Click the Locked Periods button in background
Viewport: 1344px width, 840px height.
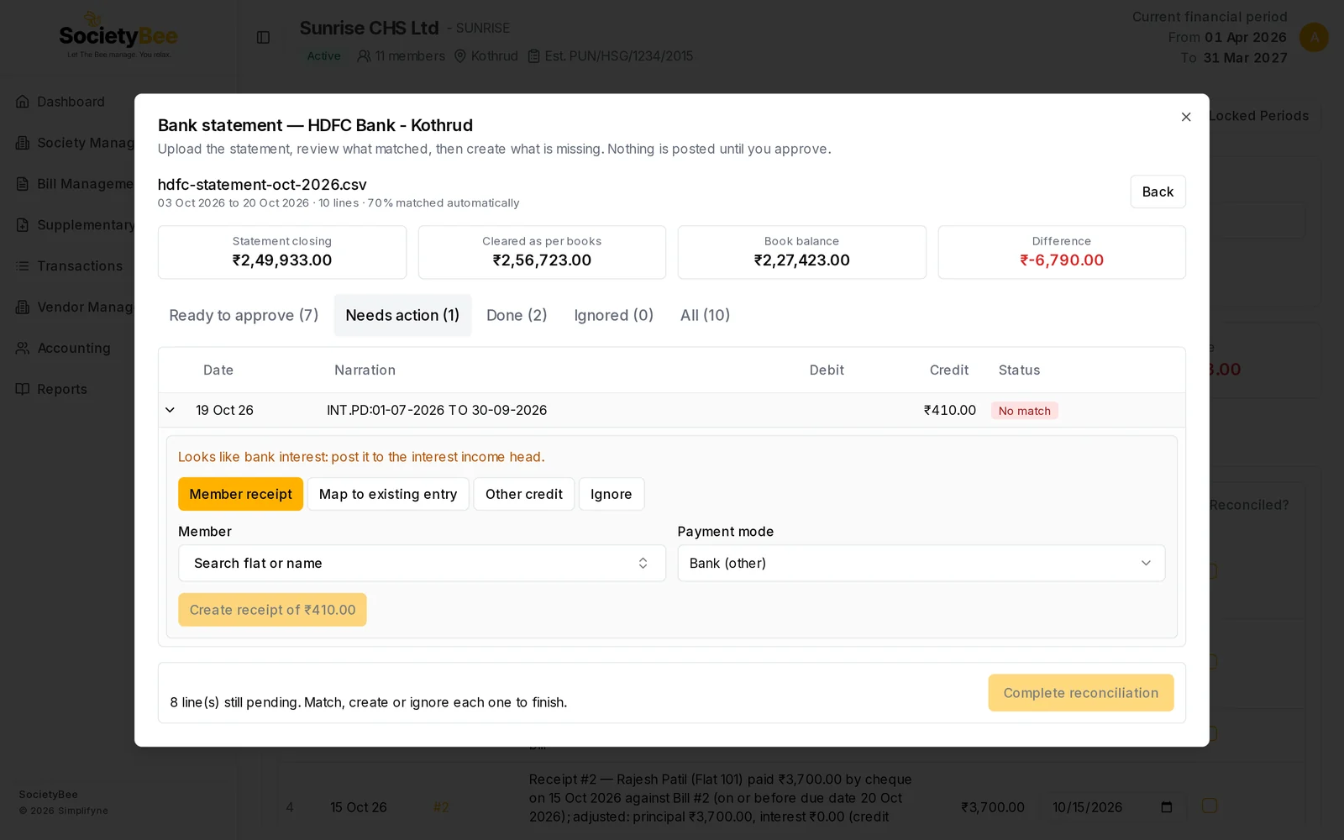(1258, 116)
